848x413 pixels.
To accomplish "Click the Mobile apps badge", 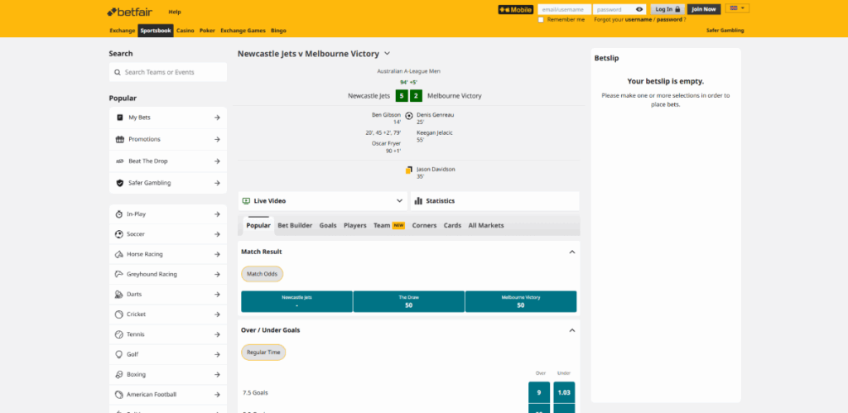I will tap(515, 9).
